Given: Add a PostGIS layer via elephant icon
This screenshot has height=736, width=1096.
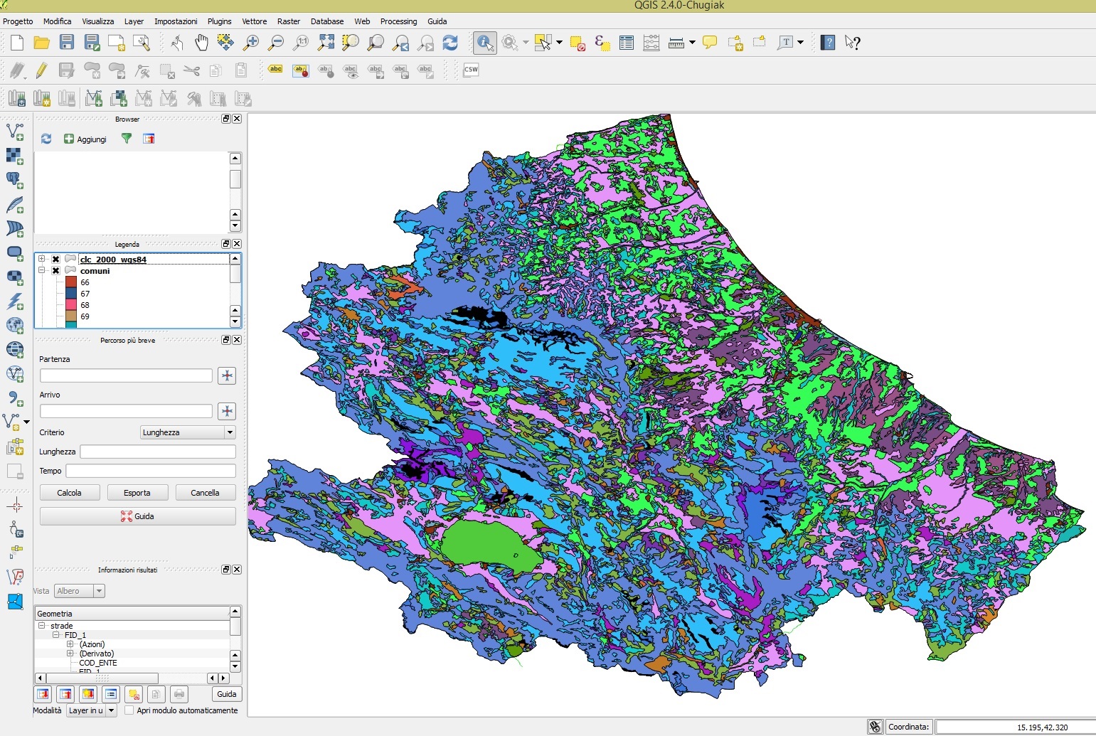Looking at the screenshot, I should [x=15, y=180].
